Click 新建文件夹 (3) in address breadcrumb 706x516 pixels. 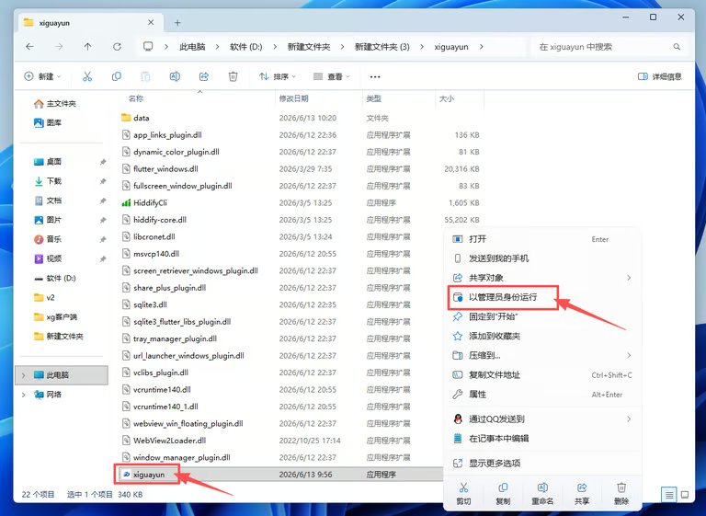click(382, 46)
